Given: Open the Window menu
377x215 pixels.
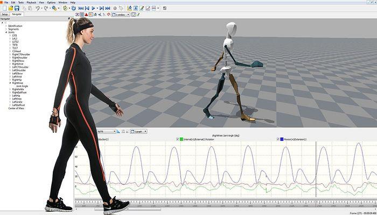Looking at the screenshot, I should click(63, 2).
